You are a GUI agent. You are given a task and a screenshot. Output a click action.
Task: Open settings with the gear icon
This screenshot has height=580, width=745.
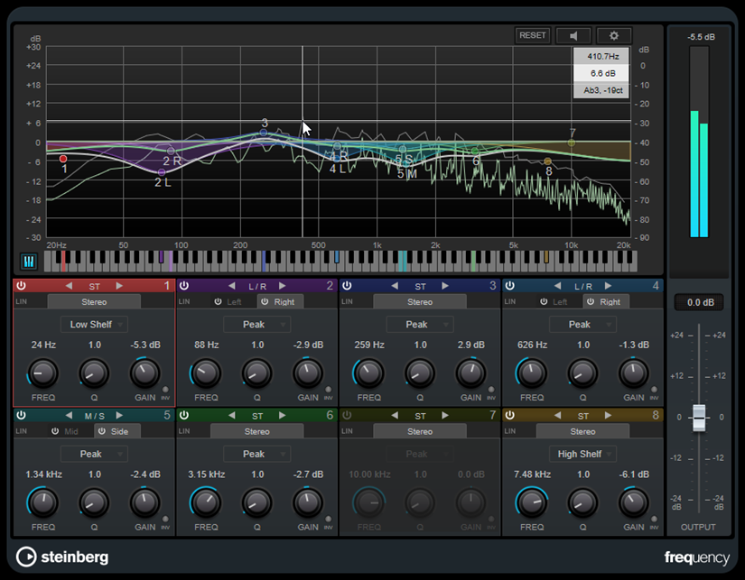click(614, 35)
